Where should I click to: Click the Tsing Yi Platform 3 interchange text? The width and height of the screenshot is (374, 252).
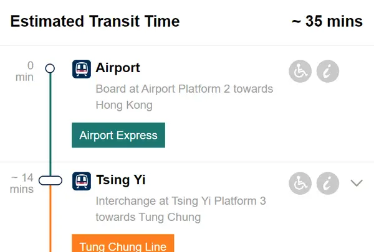(181, 209)
